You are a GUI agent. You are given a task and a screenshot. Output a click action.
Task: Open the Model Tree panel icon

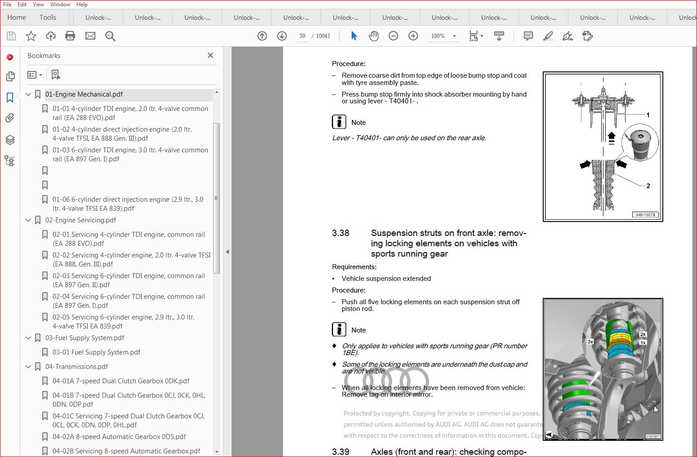click(10, 161)
